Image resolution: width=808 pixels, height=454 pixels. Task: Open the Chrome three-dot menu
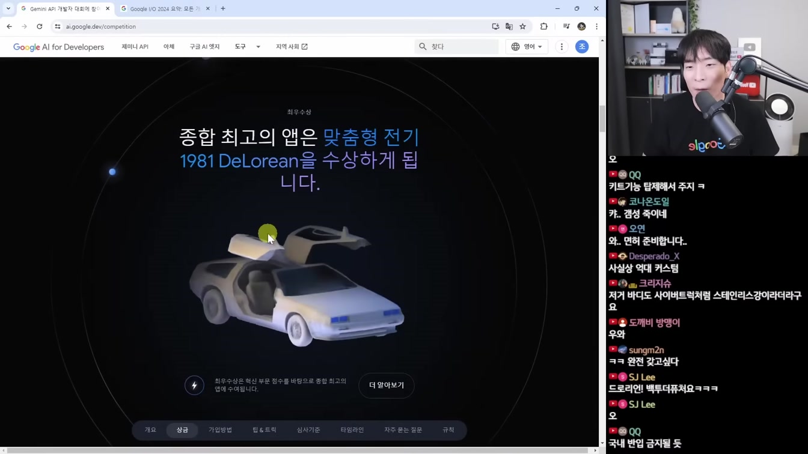(x=596, y=26)
